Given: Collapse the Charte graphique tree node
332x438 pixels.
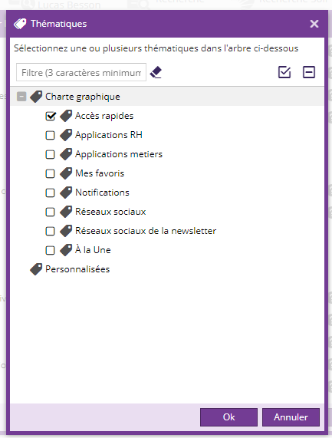Looking at the screenshot, I should (21, 97).
